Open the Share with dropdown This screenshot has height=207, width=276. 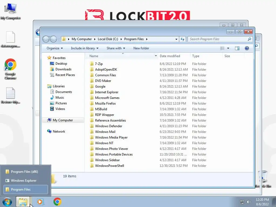click(116, 48)
